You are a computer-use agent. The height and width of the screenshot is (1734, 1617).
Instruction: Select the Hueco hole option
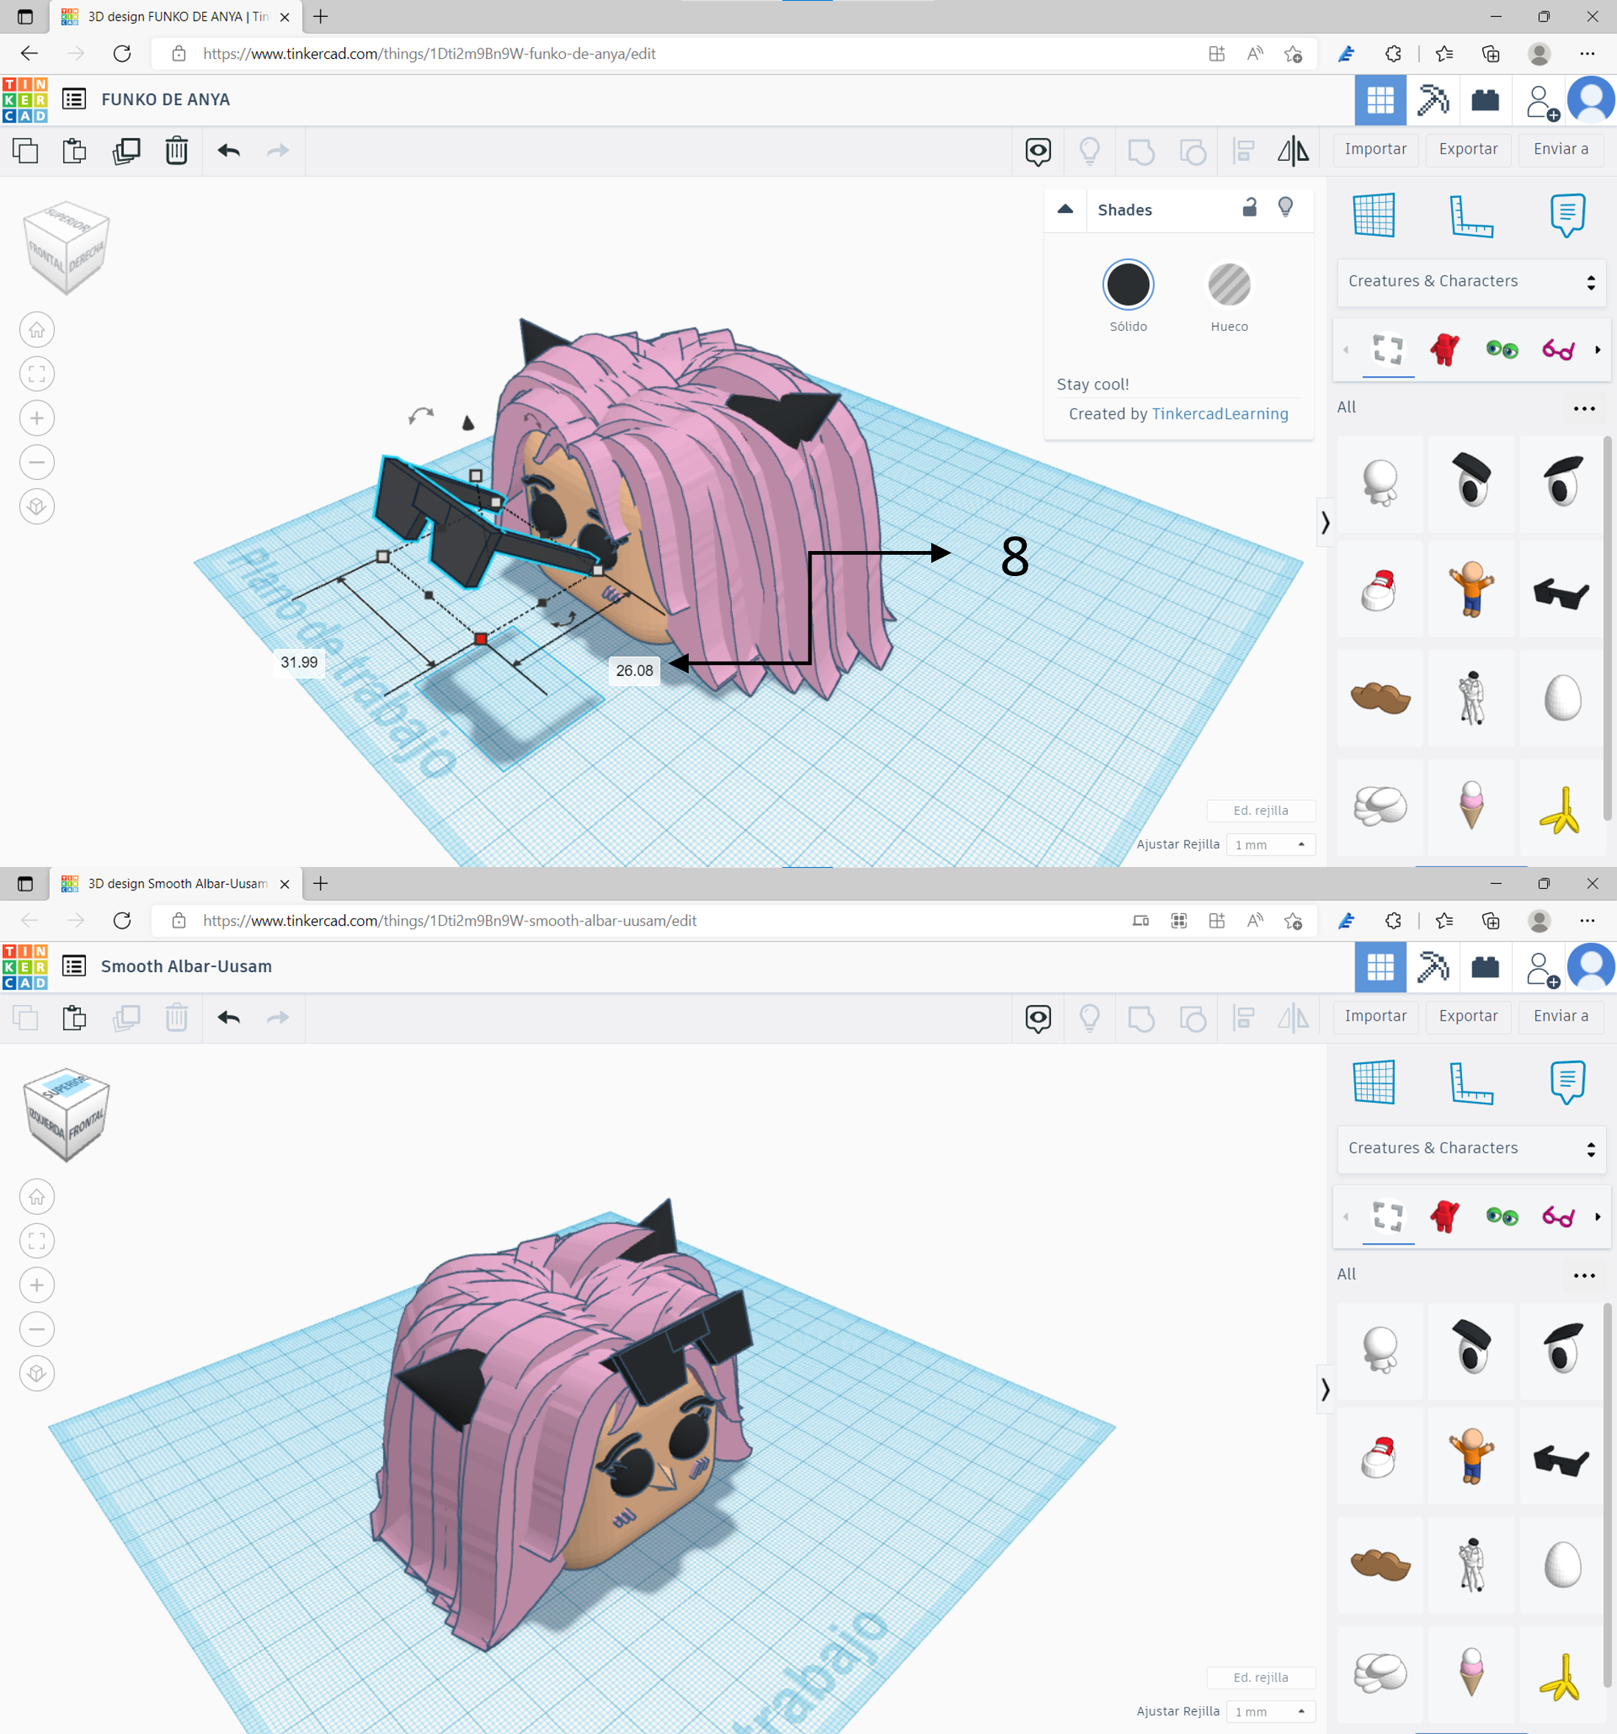pos(1229,285)
